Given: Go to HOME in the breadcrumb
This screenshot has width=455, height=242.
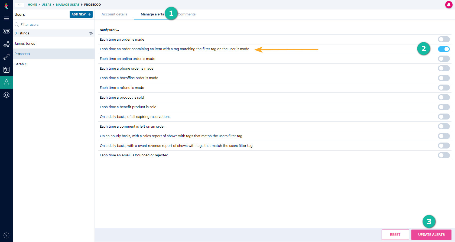Looking at the screenshot, I should click(32, 5).
